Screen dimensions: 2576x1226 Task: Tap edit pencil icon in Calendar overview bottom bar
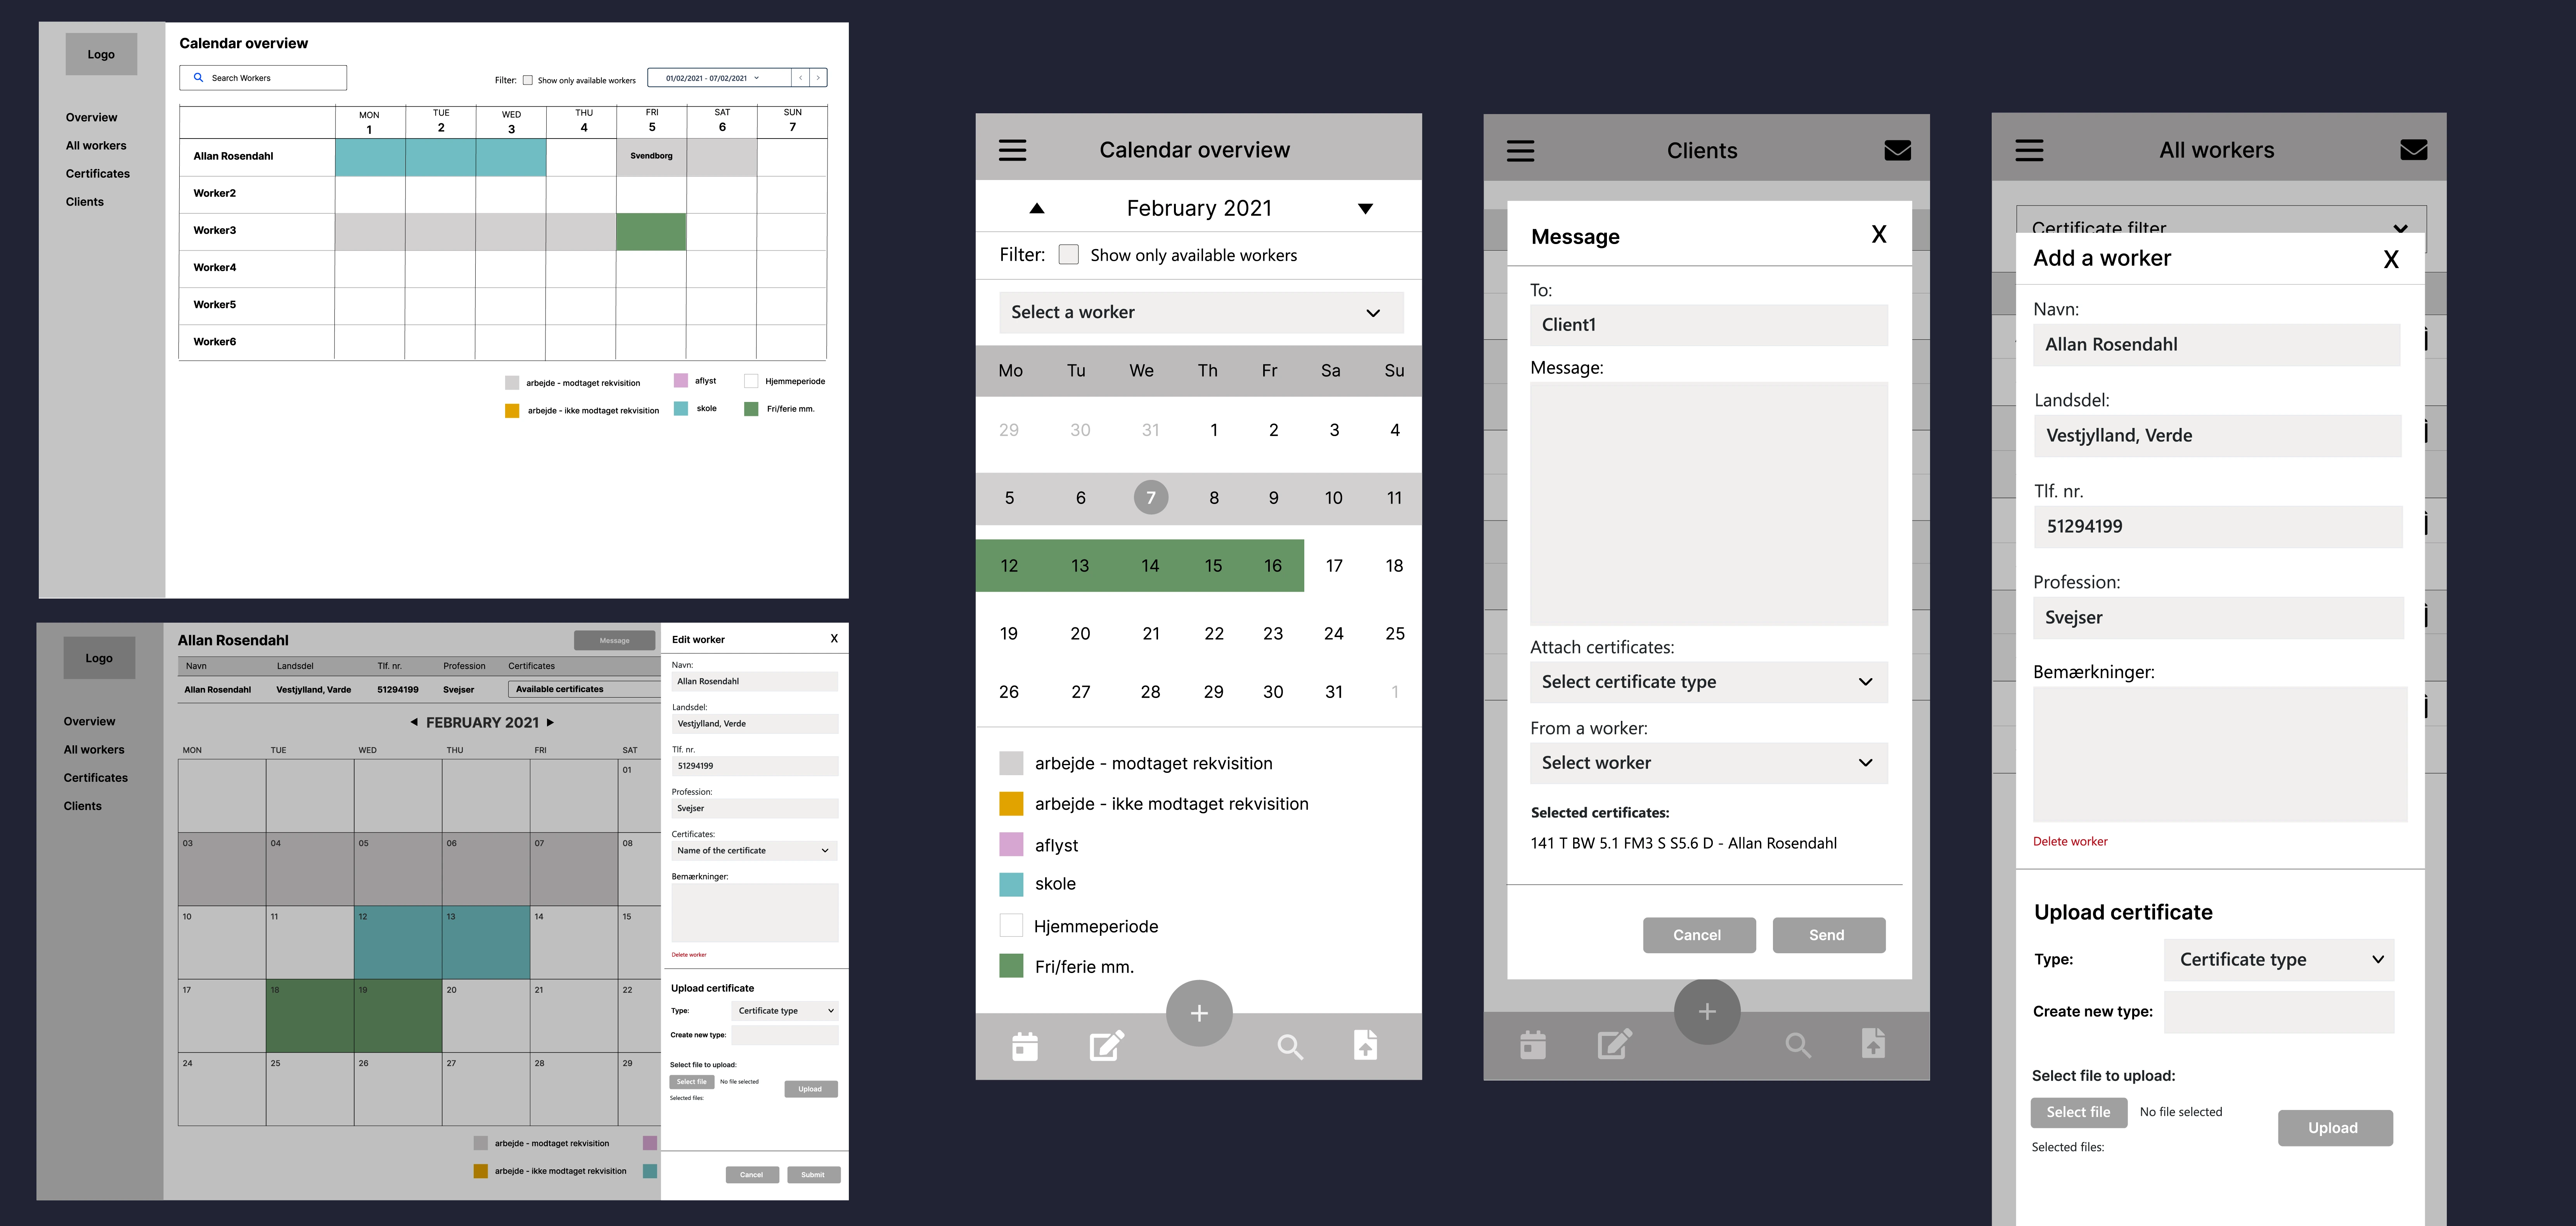[1106, 1046]
